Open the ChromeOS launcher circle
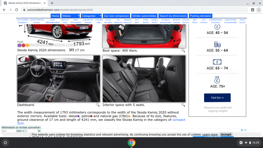This screenshot has width=263, height=148. tap(5, 143)
